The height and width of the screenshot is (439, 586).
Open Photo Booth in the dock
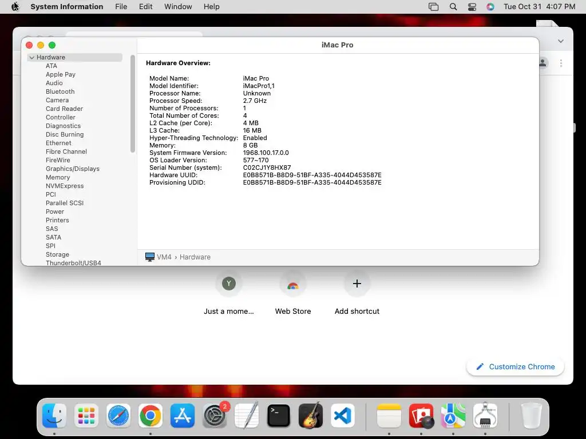421,416
